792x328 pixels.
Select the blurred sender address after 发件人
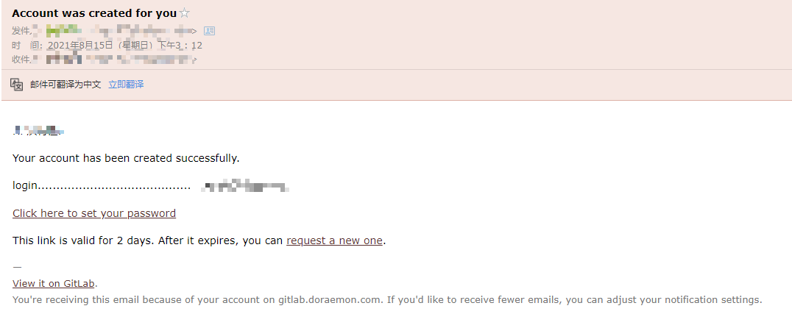pyautogui.click(x=121, y=31)
